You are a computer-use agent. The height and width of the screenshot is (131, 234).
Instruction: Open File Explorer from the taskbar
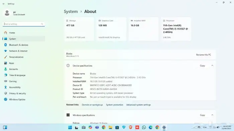coord(110,127)
